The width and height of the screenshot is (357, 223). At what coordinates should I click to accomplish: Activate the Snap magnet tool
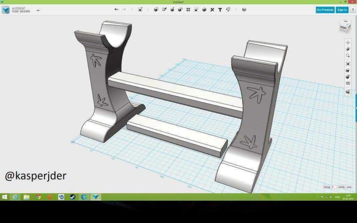coord(228,9)
